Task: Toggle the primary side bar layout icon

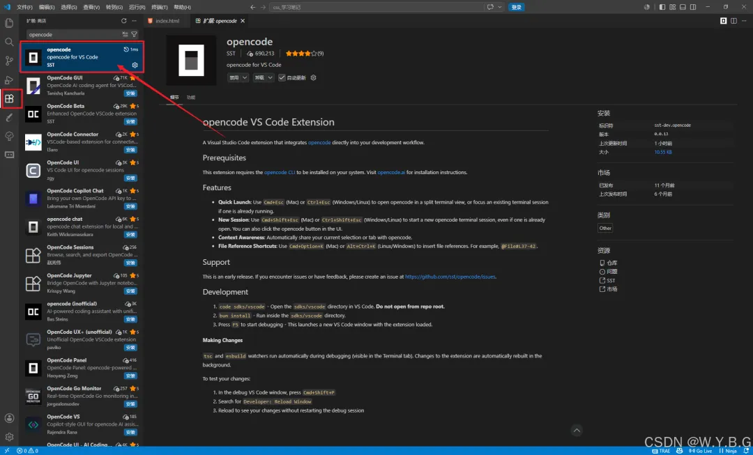Action: tap(663, 7)
